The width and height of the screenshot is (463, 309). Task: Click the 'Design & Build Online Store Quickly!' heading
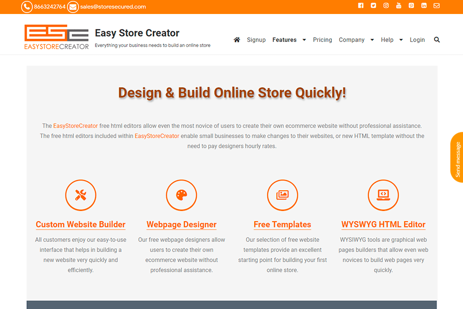232,93
